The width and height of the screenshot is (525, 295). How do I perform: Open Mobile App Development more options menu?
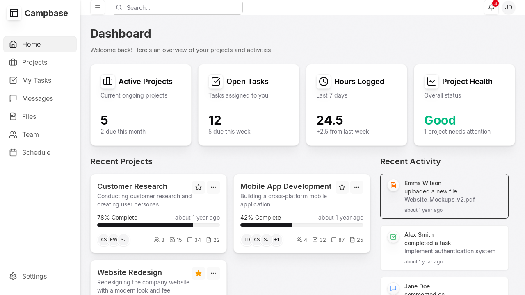click(357, 187)
